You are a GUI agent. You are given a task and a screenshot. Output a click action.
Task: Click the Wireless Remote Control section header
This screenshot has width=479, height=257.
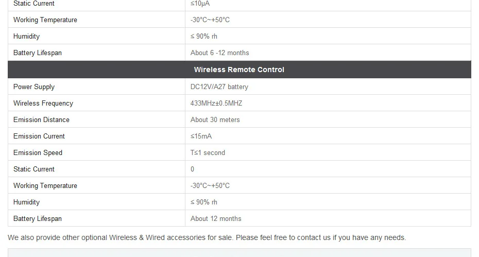click(x=239, y=70)
